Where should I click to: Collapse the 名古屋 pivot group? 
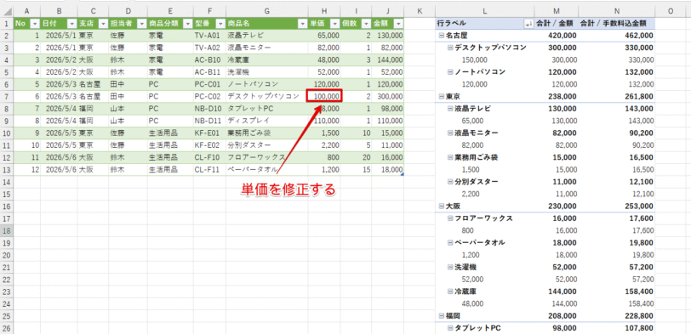(441, 35)
